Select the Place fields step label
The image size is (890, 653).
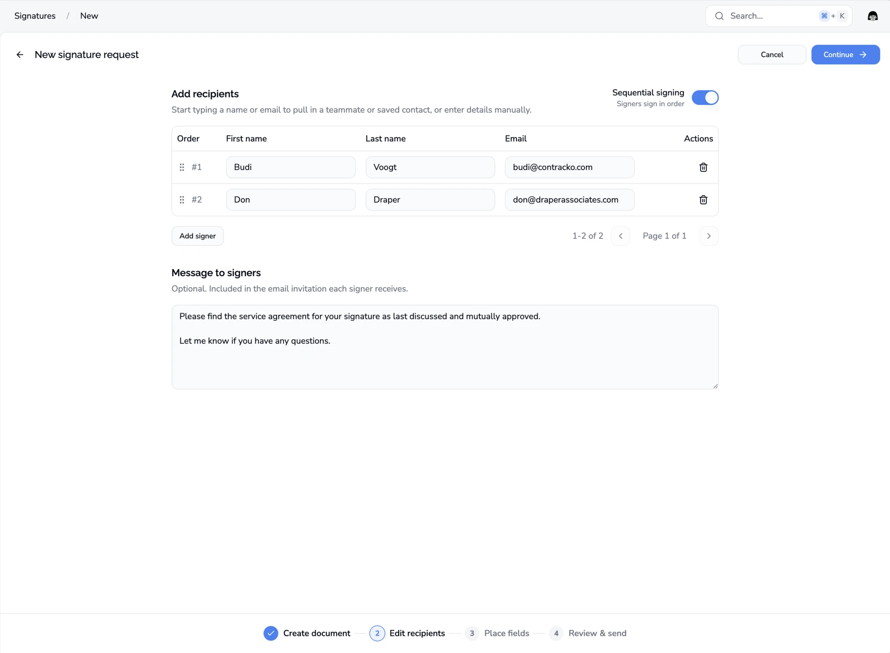[x=507, y=633]
